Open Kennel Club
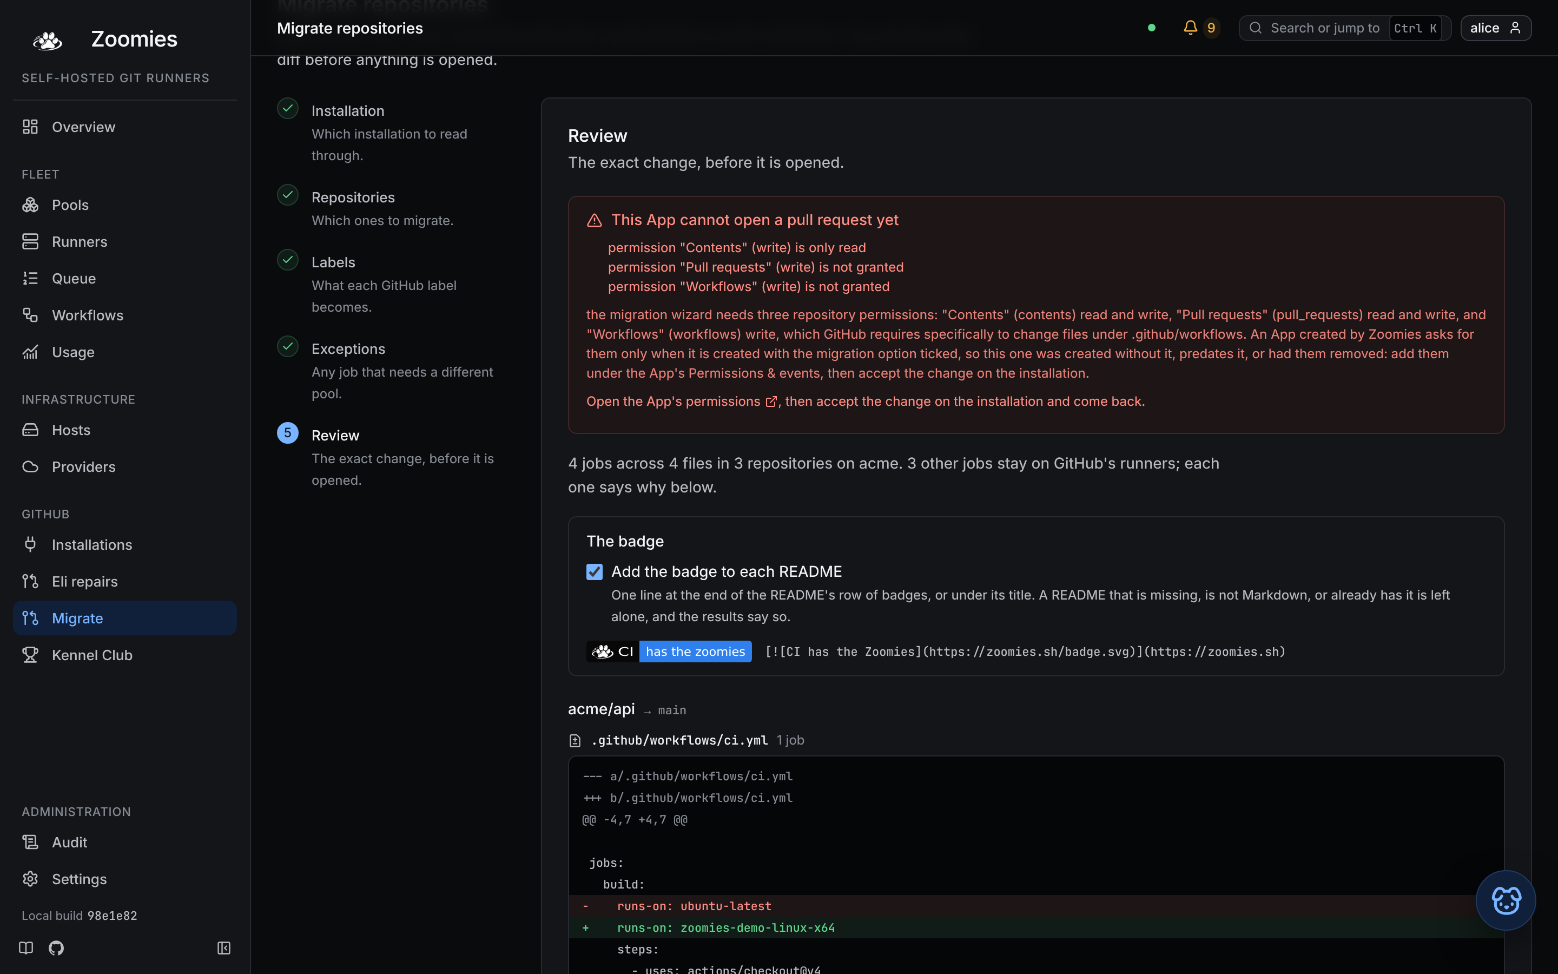The height and width of the screenshot is (974, 1558). tap(125, 655)
